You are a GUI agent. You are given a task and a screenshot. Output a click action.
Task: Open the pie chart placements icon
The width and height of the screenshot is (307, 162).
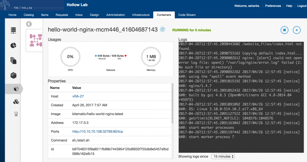point(13,46)
